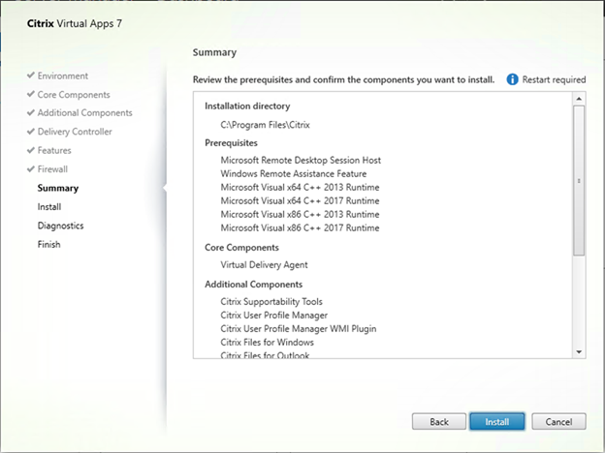Click the Virtual Delivery Agent entry
The height and width of the screenshot is (453, 605).
point(264,264)
